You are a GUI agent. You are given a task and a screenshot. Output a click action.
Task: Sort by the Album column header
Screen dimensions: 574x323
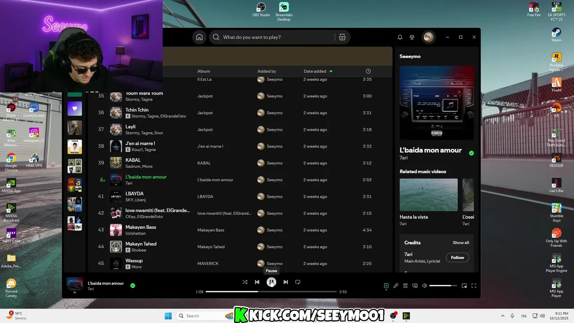(x=204, y=71)
